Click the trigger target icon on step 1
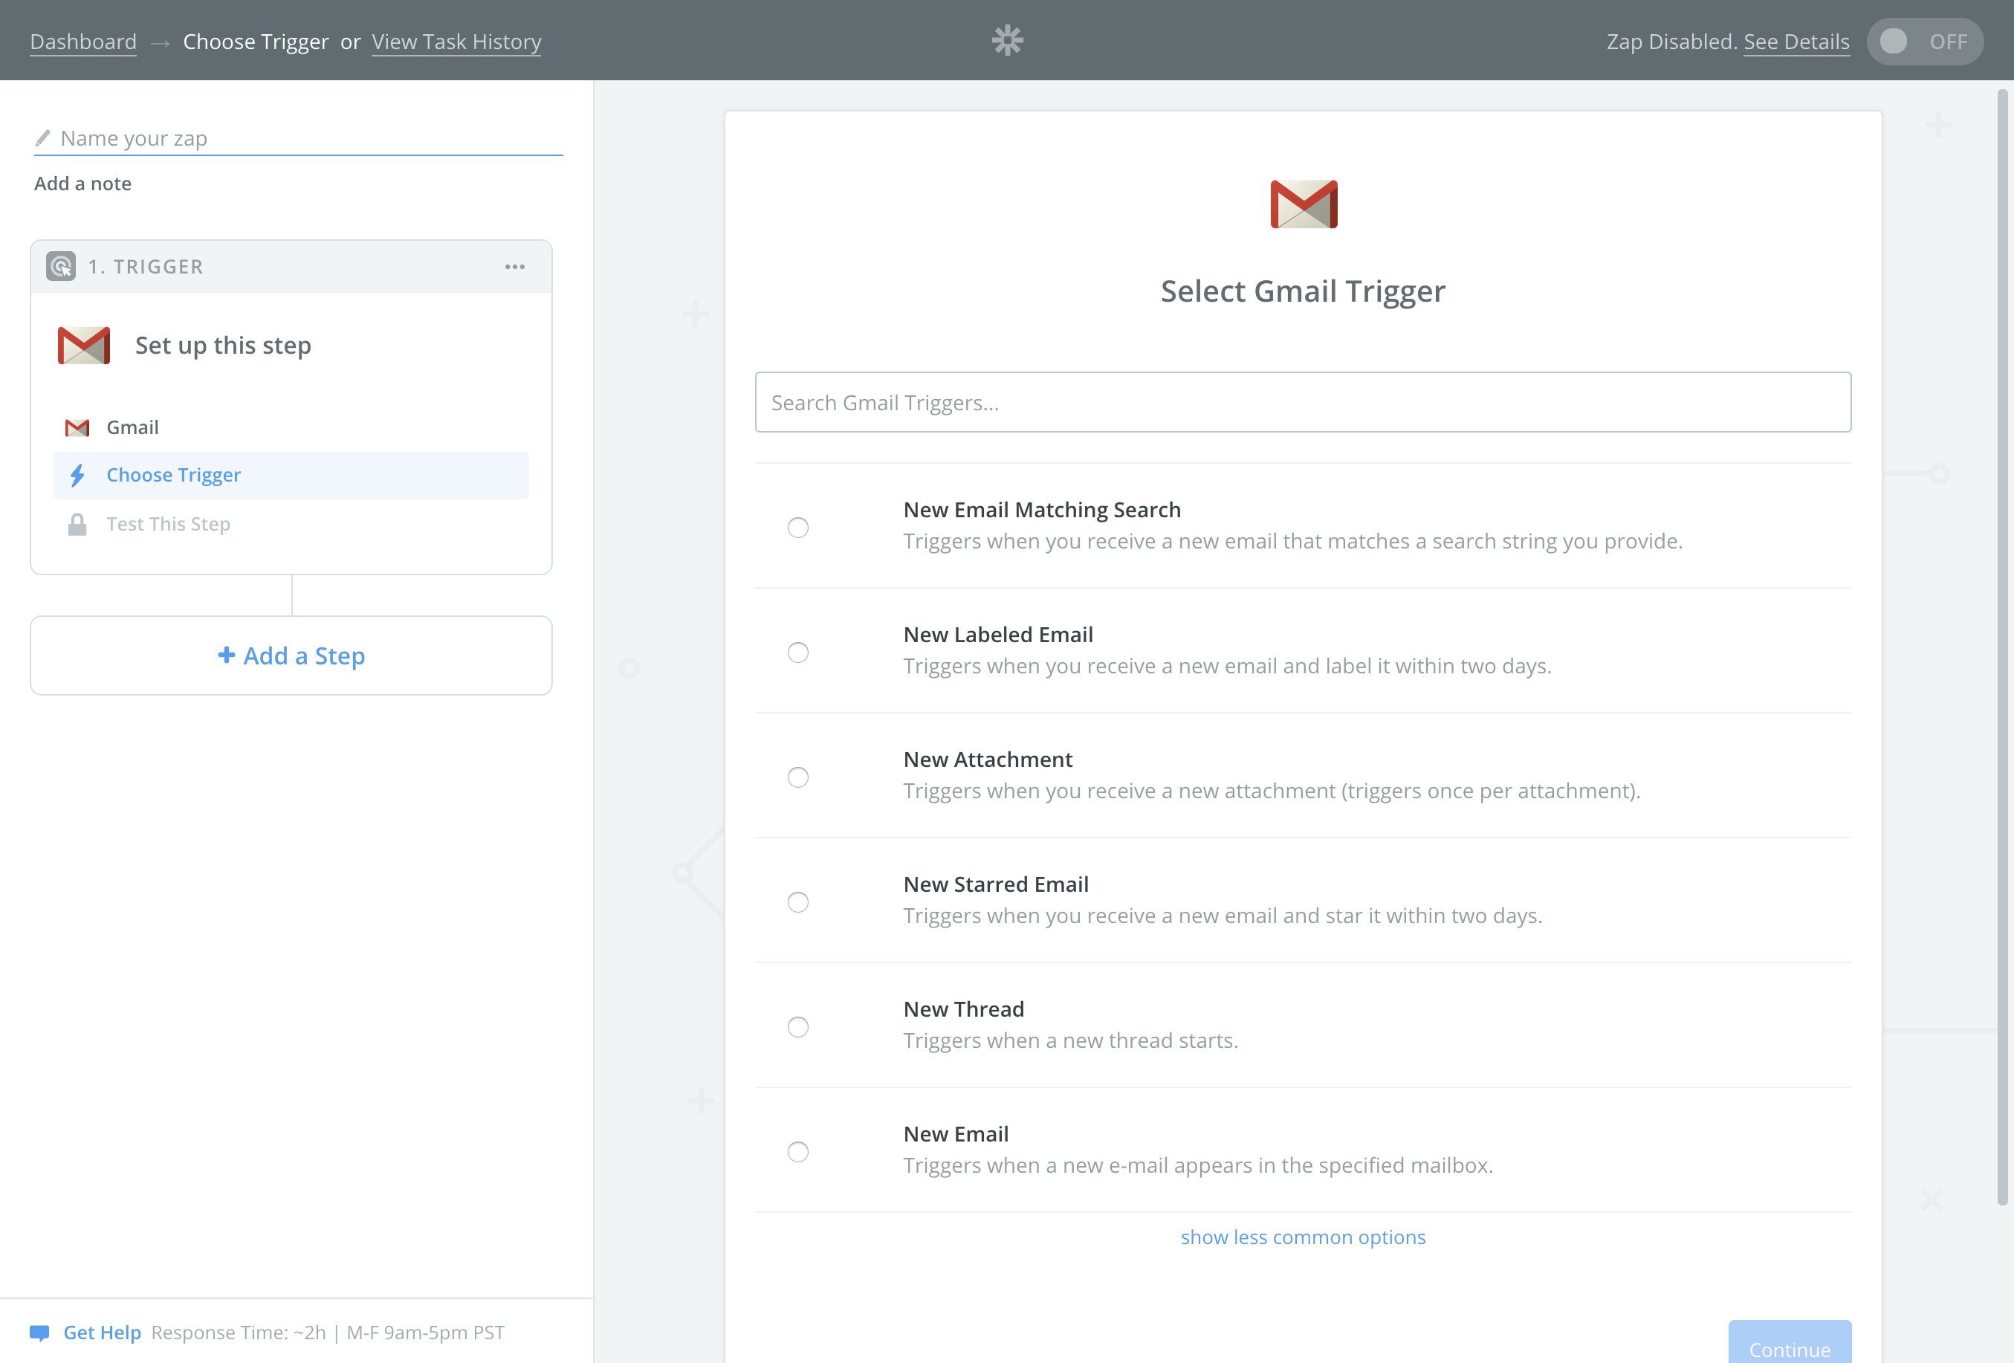This screenshot has width=2014, height=1363. 61,266
